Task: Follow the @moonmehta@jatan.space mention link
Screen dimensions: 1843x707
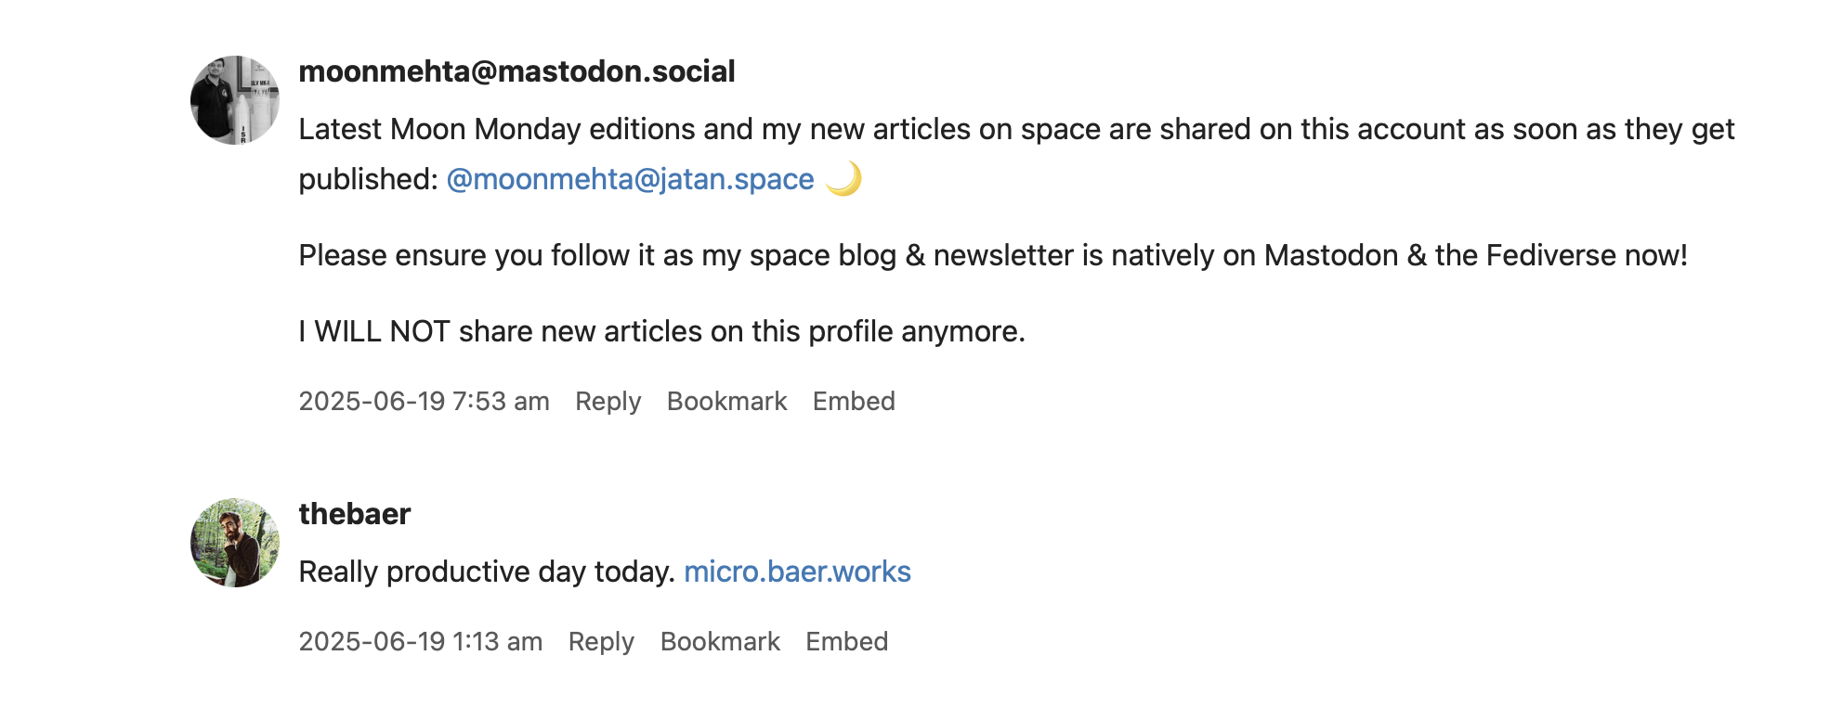Action: click(630, 179)
